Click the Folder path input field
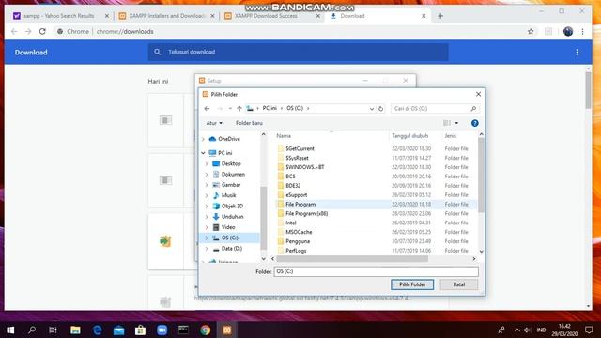This screenshot has width=601, height=338. (x=376, y=271)
